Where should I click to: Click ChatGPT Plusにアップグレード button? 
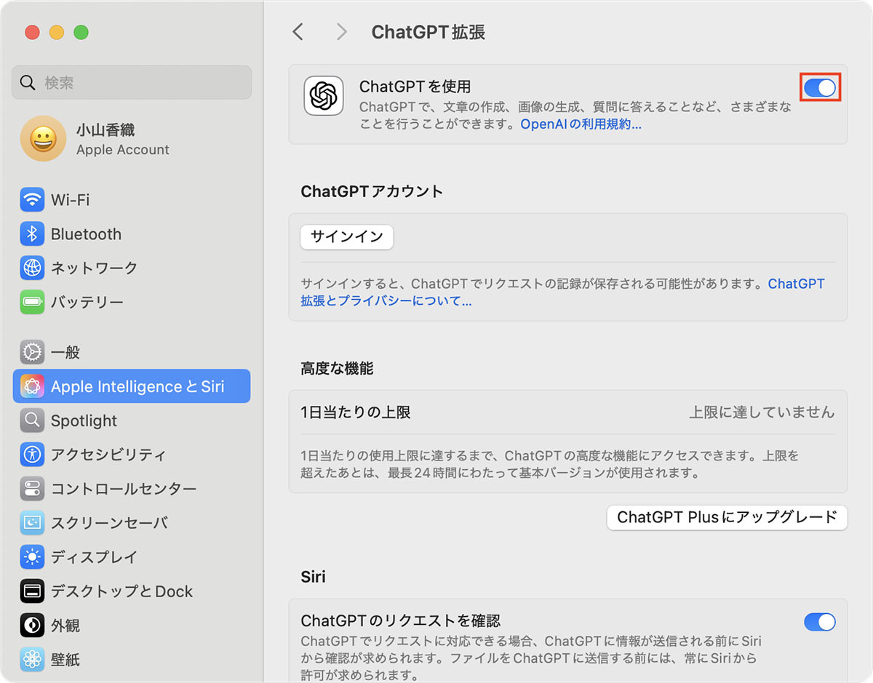[727, 517]
